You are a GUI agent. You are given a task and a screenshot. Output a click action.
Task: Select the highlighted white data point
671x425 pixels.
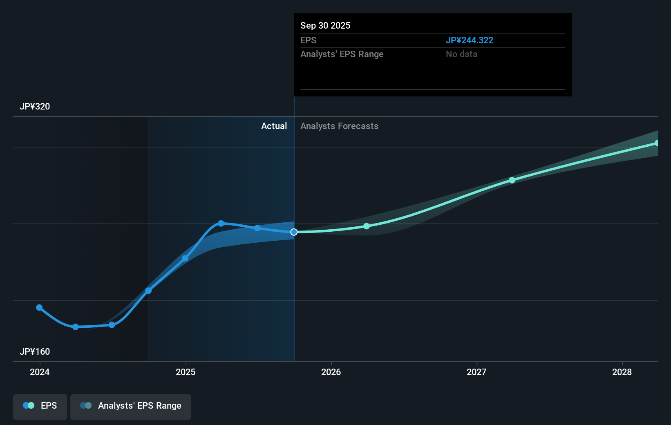pyautogui.click(x=293, y=232)
